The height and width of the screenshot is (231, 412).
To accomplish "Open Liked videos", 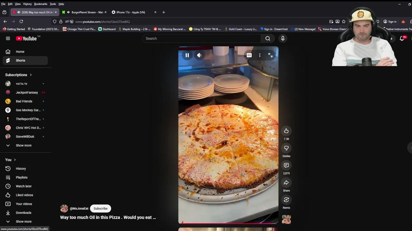I will coord(25,195).
